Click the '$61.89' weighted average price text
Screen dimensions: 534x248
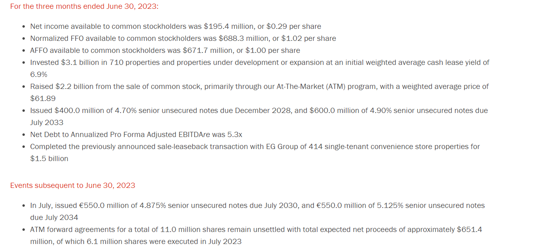[x=43, y=99]
